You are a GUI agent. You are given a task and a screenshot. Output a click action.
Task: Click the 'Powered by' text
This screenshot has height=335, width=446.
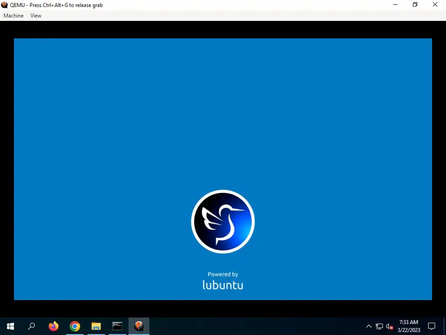pyautogui.click(x=223, y=274)
